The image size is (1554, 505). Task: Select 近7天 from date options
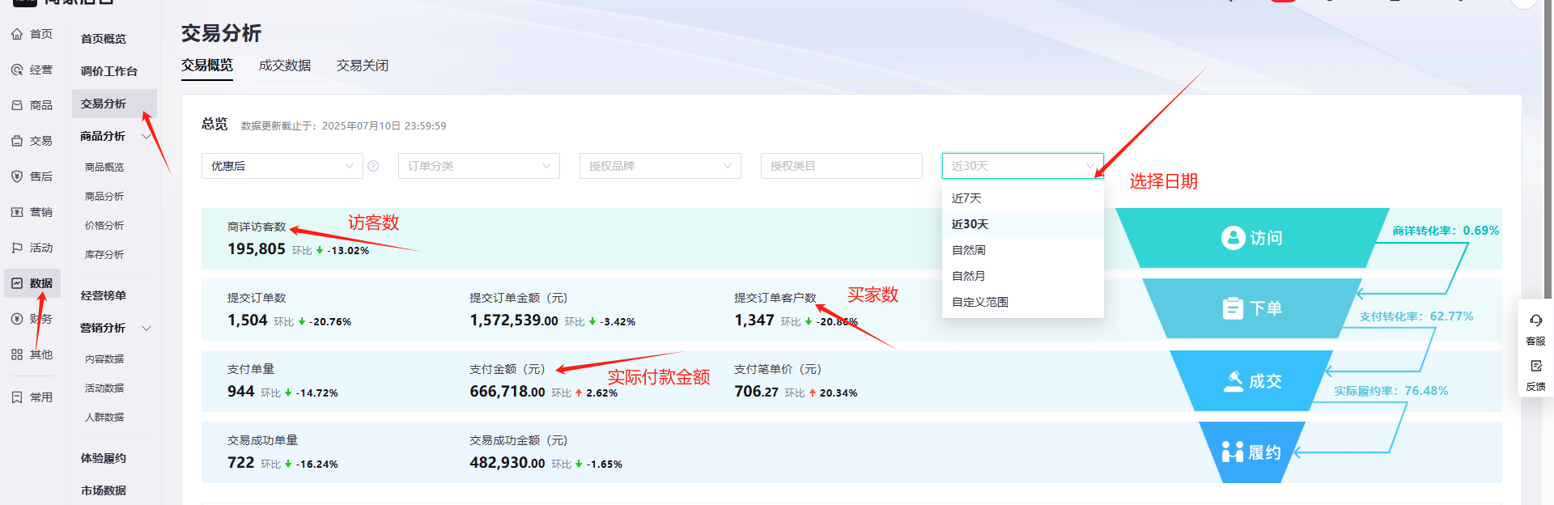[x=966, y=198]
